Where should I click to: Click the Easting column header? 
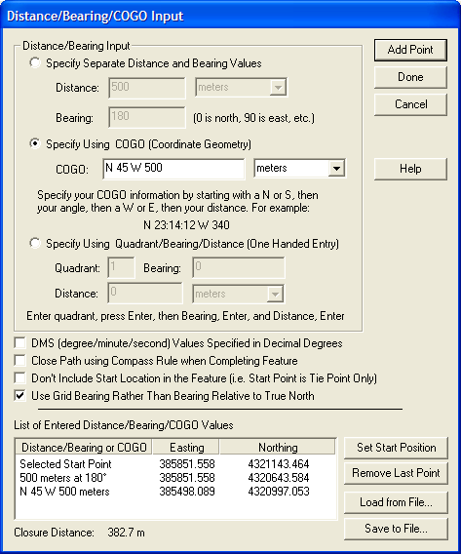click(186, 448)
